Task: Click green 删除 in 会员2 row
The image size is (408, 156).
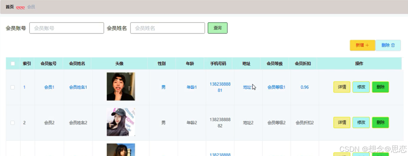Action: pos(380,122)
